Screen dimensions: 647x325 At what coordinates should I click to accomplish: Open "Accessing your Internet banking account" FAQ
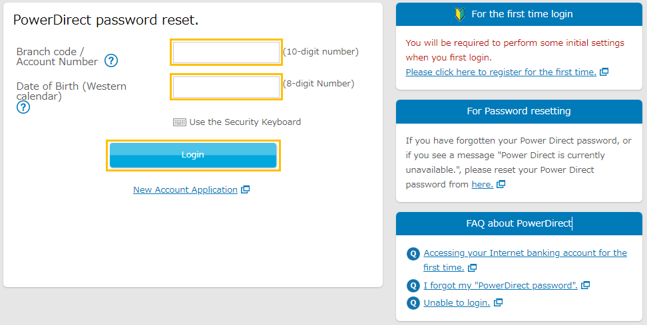pos(525,253)
